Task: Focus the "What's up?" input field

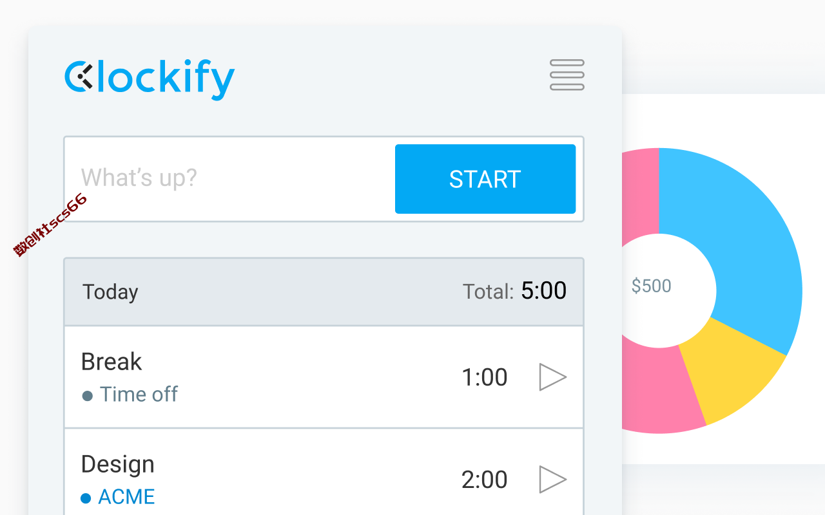Action: click(230, 179)
